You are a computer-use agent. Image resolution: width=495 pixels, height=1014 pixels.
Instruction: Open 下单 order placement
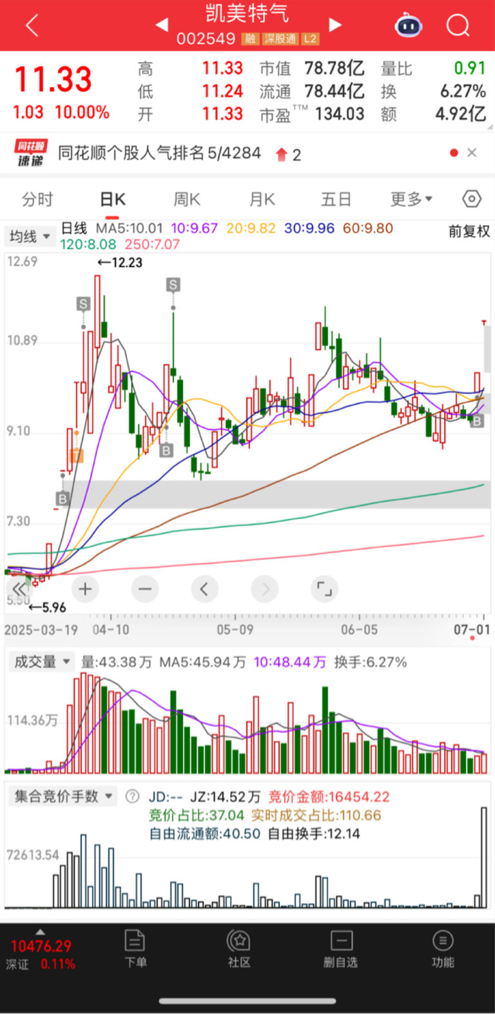[135, 949]
